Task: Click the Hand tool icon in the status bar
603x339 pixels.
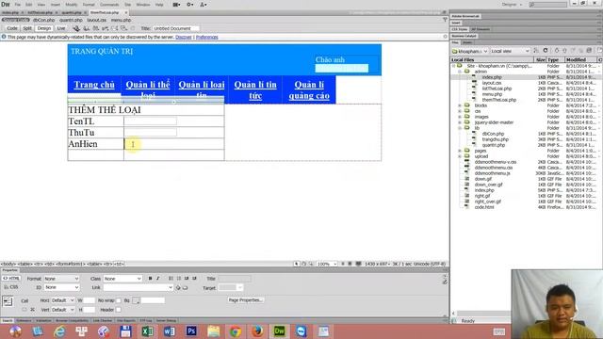Action: click(x=303, y=264)
